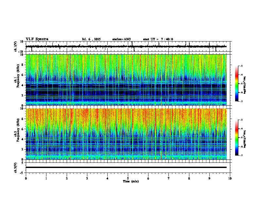Click the "ch.1(V)" waveform axis label
The height and width of the screenshot is (200, 259).
[16, 46]
